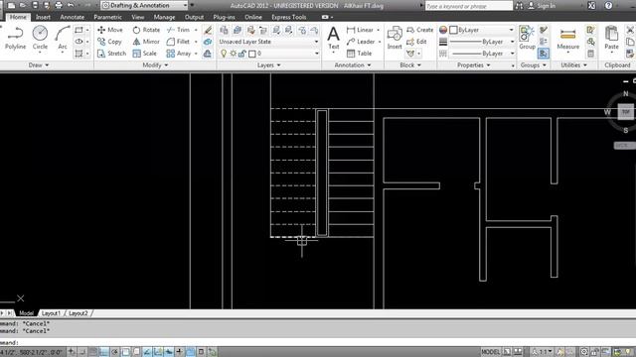The image size is (636, 357).
Task: Click the Plot printer icon in quick access
Action: (59, 5)
